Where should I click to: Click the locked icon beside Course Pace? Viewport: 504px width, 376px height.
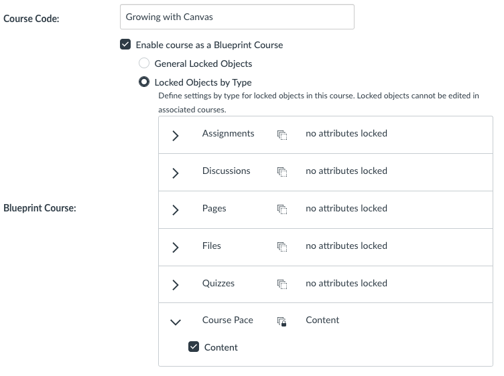(282, 322)
